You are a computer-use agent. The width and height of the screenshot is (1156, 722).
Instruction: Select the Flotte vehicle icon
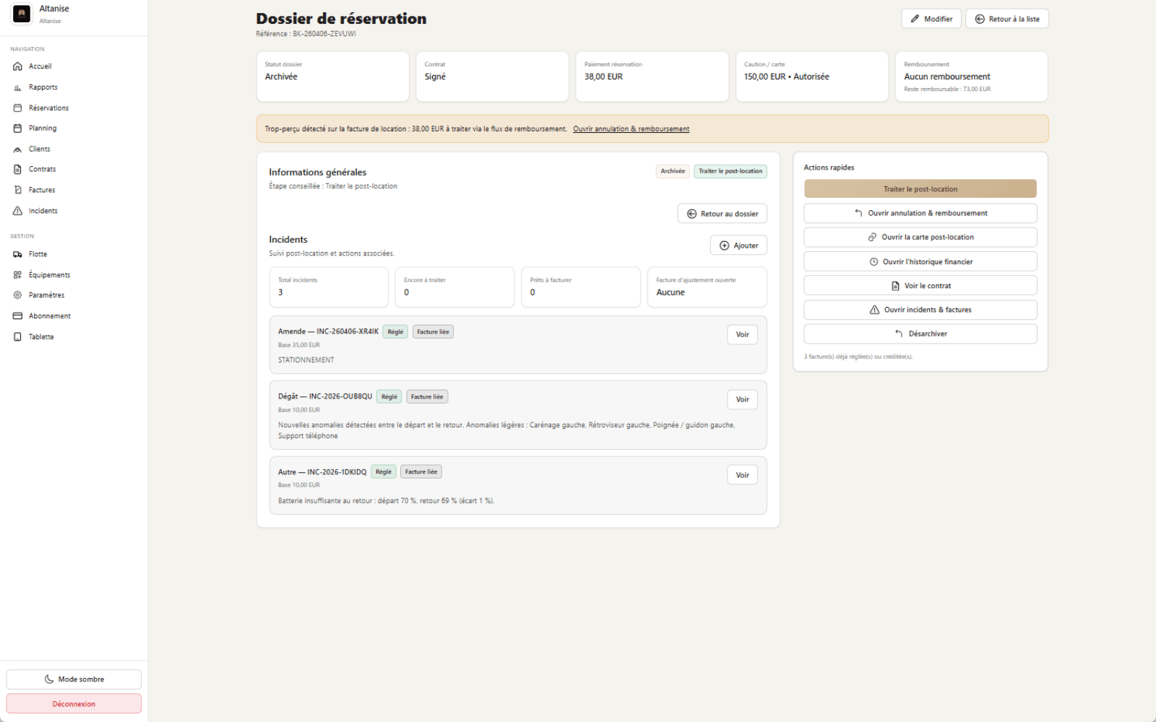point(17,254)
